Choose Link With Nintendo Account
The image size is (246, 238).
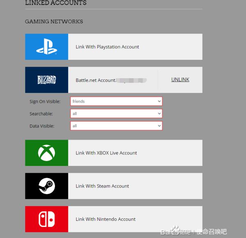click(x=105, y=219)
